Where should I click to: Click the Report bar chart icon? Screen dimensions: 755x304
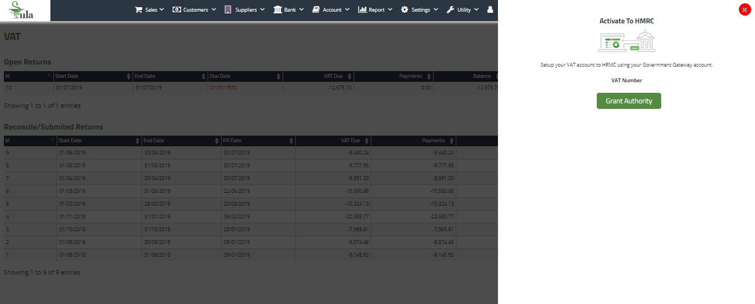(x=362, y=9)
